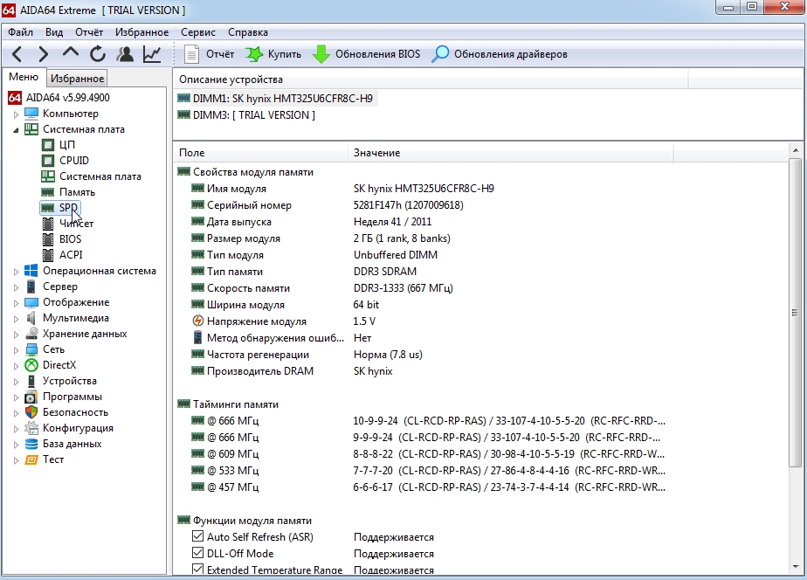Image resolution: width=807 pixels, height=580 pixels.
Task: Click the Отчёт toolbar button
Action: pyautogui.click(x=210, y=54)
